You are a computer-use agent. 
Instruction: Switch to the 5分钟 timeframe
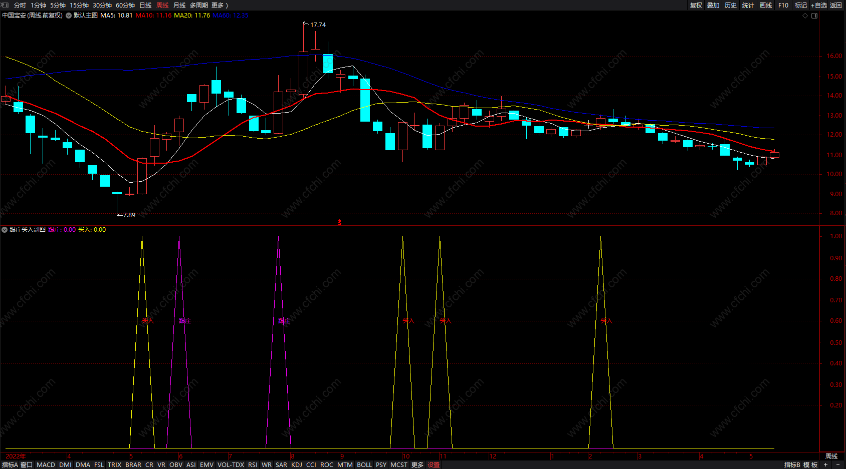[x=58, y=5]
